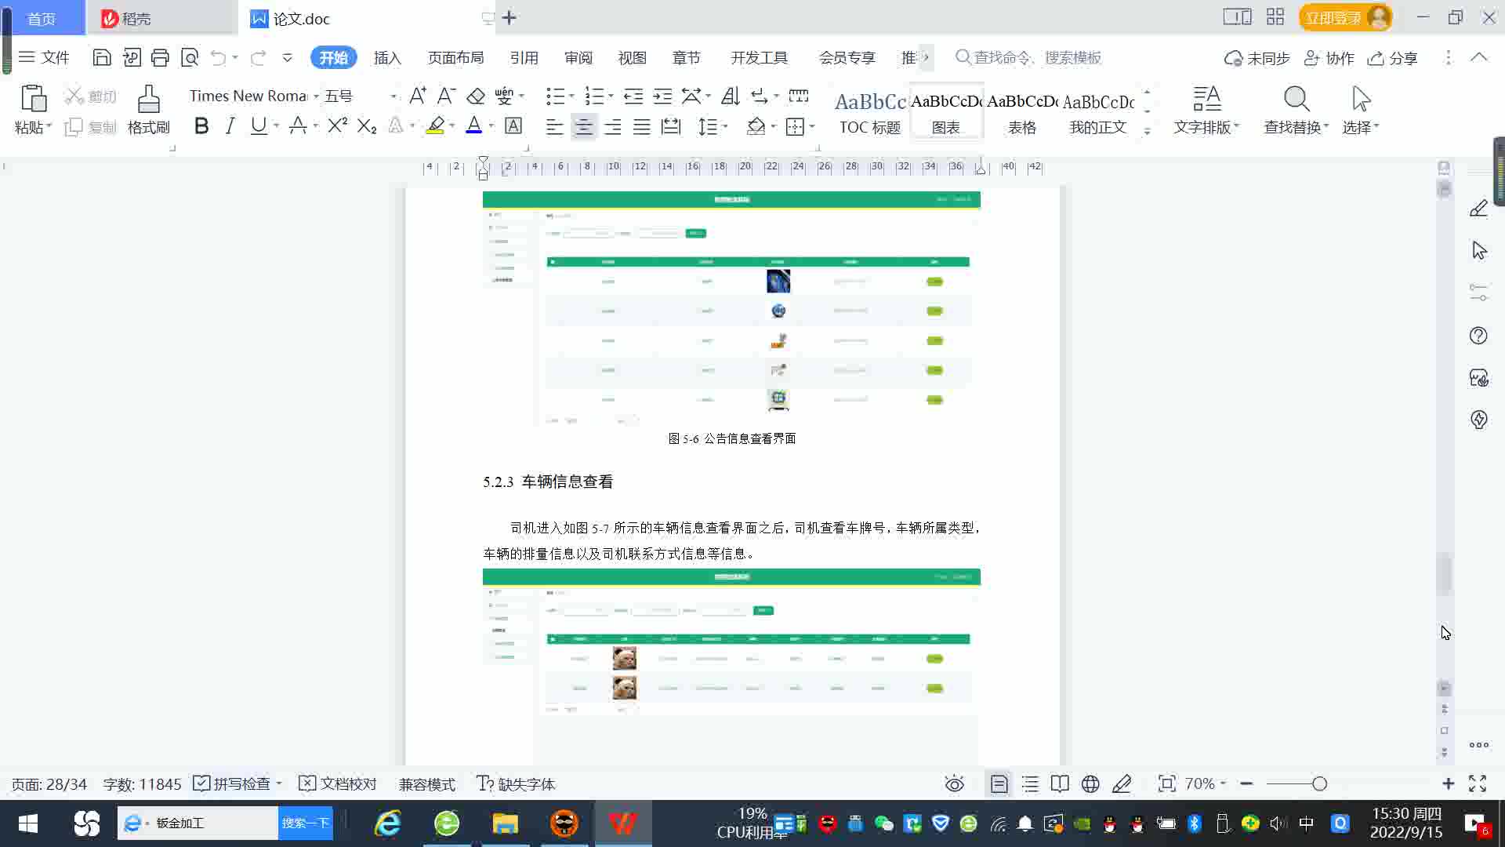Click the zoom slider handle
1505x847 pixels.
pos(1319,784)
